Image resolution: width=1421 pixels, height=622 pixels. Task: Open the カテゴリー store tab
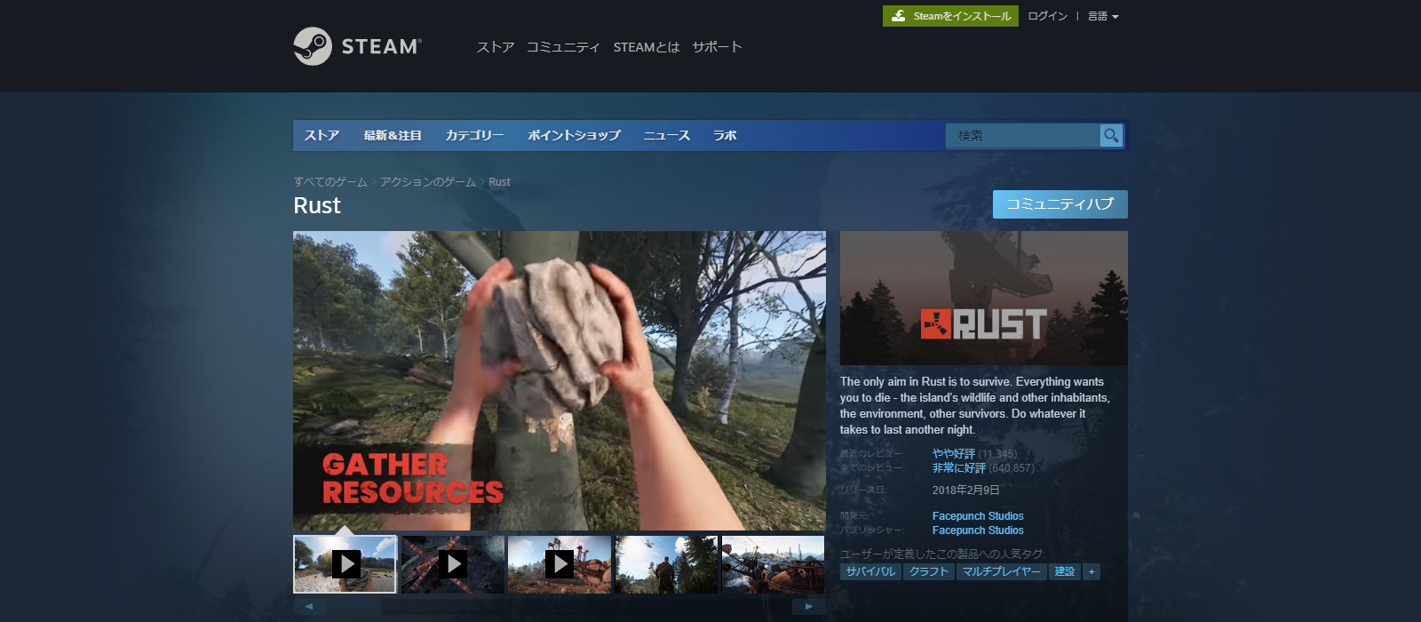(474, 135)
